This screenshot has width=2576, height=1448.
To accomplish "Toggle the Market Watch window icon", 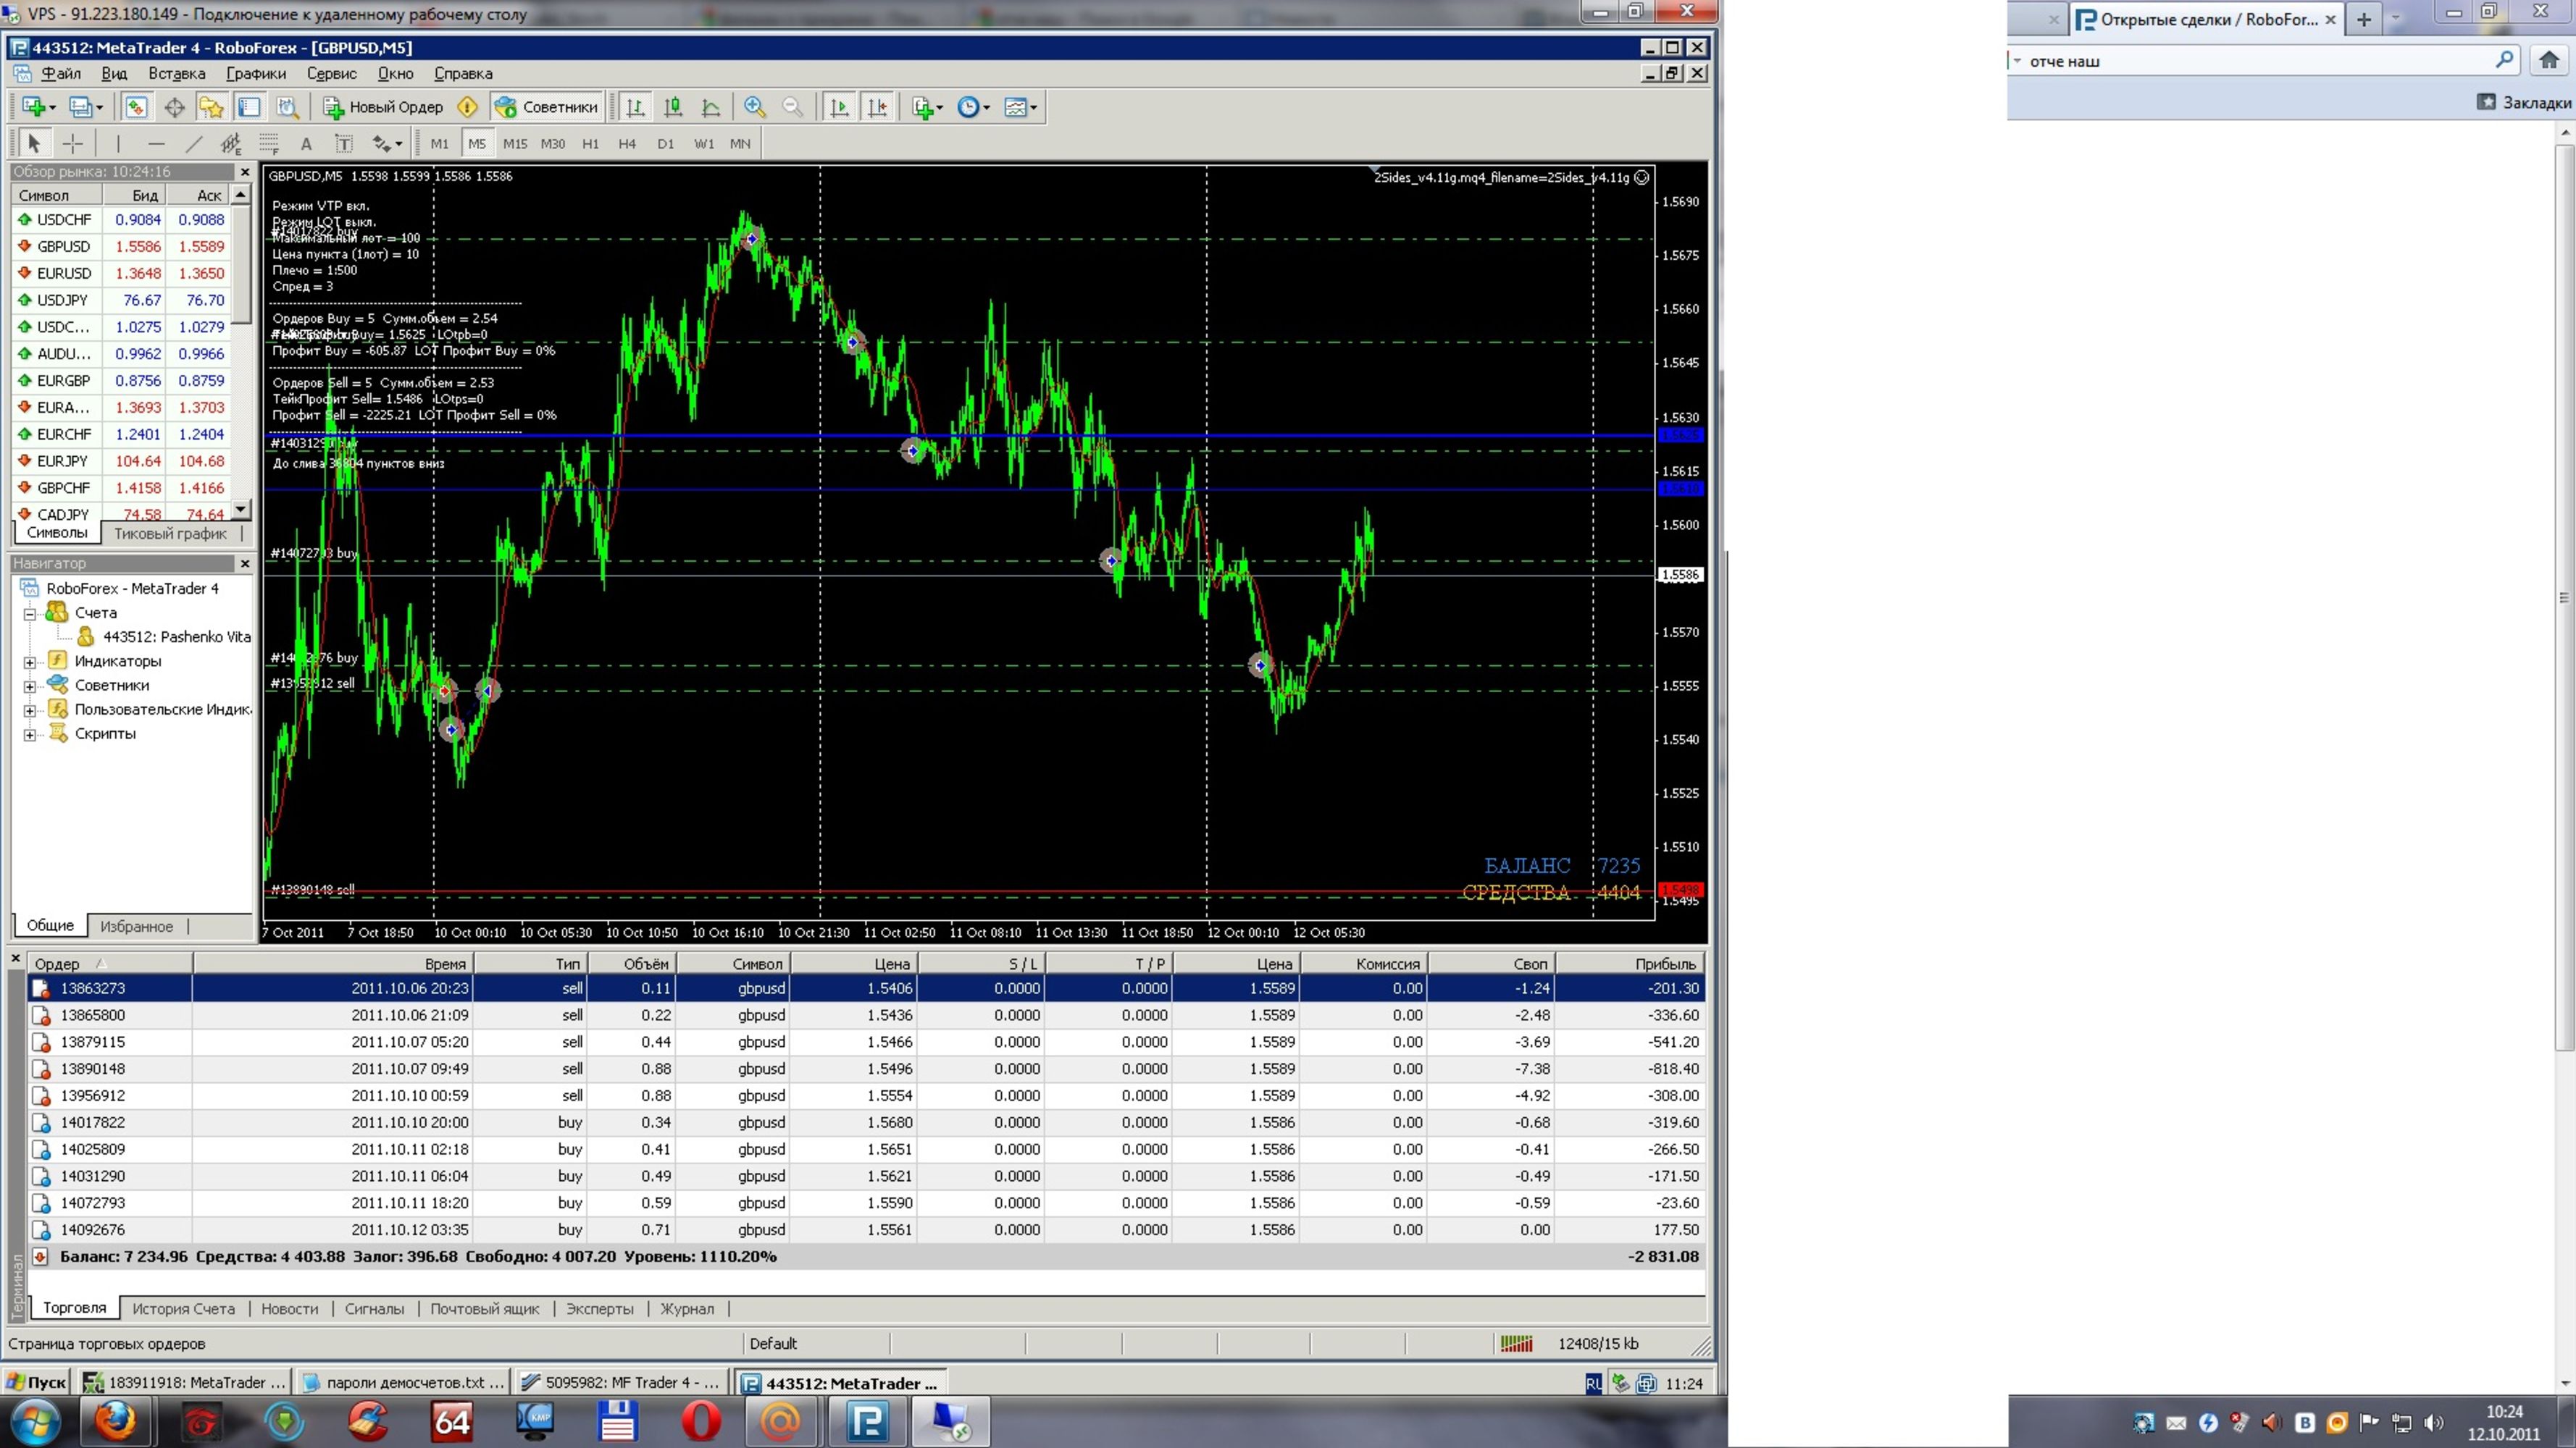I will (x=136, y=107).
